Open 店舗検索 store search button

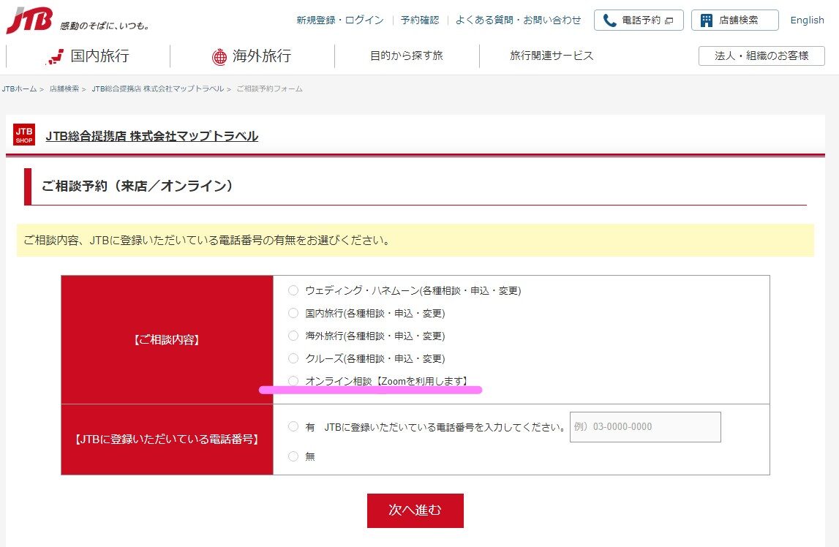click(734, 20)
